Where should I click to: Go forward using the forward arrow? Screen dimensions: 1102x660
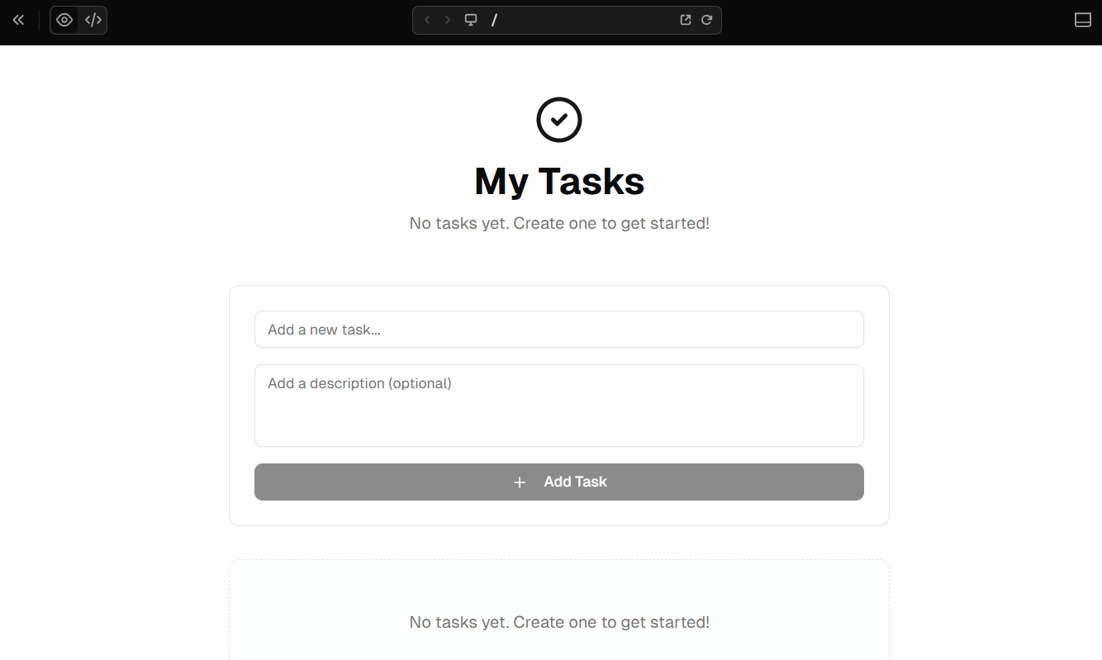(448, 20)
